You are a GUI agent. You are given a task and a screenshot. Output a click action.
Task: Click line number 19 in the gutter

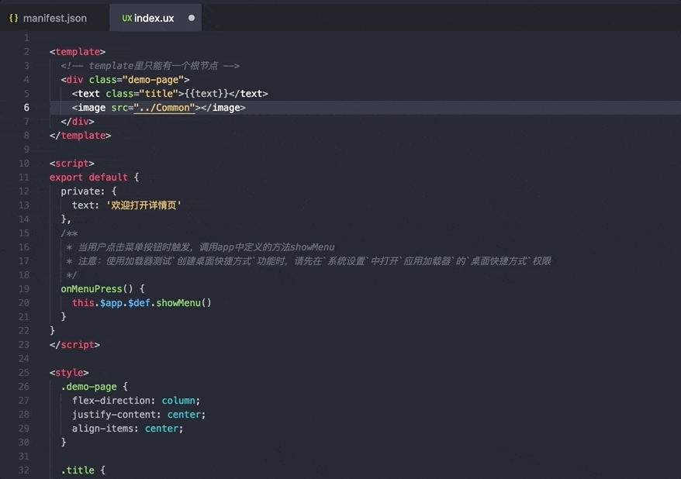(x=24, y=289)
